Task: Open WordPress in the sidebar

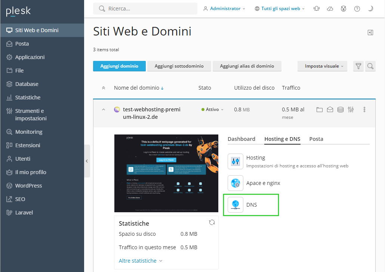Action: coord(42,186)
